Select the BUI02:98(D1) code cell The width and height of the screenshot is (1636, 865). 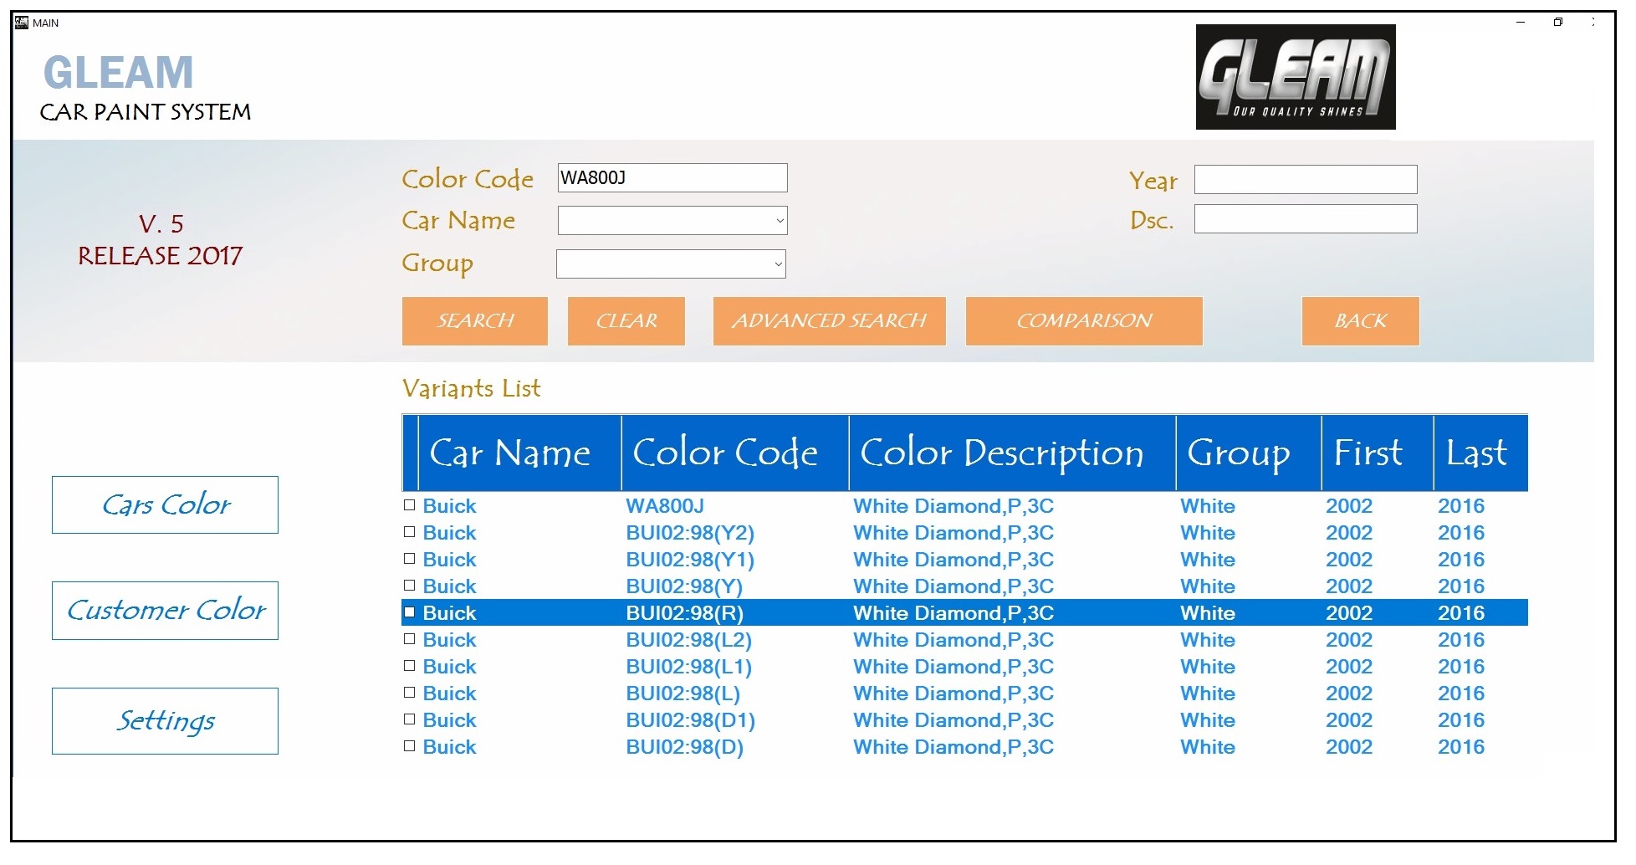click(x=690, y=720)
